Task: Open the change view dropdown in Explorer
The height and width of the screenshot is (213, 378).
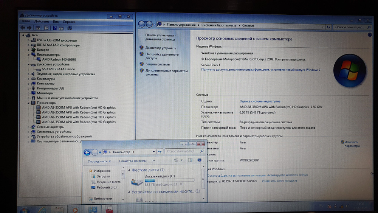Action: 181,160
